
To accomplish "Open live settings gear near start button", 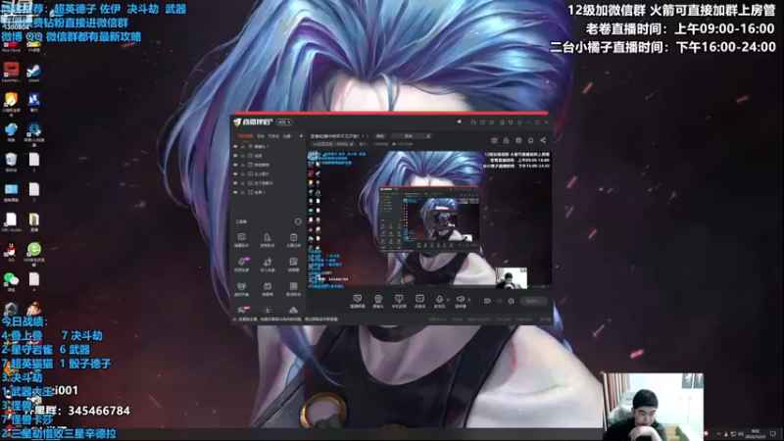I will tap(511, 301).
